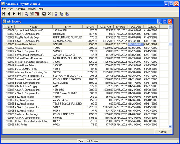Click the Vendor column header
This screenshot has height=144, width=180.
pyautogui.click(x=34, y=27)
